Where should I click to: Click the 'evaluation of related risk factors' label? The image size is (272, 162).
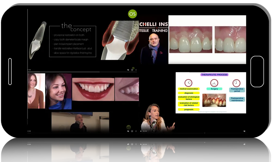(x=189, y=104)
